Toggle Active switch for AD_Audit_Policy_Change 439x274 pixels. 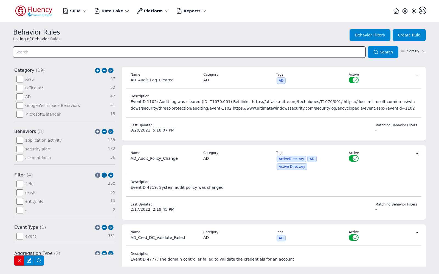coord(354,158)
